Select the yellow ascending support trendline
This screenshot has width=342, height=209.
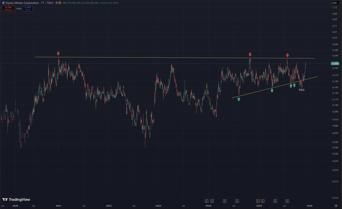[275, 87]
